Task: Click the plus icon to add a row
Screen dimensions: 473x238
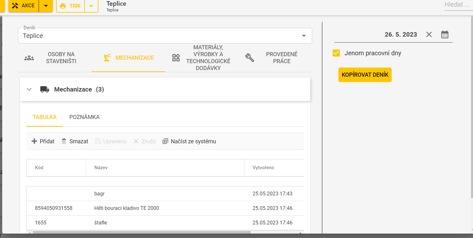Action: (x=34, y=141)
